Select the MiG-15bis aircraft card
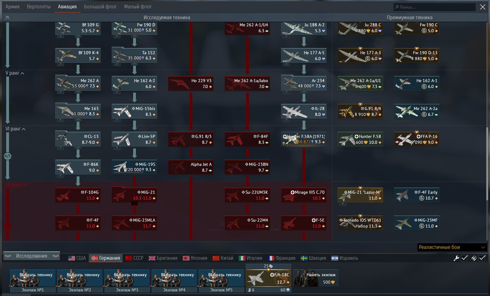 tap(134, 111)
